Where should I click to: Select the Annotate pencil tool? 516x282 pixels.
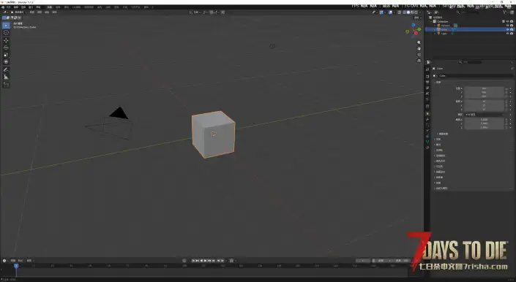(6, 69)
